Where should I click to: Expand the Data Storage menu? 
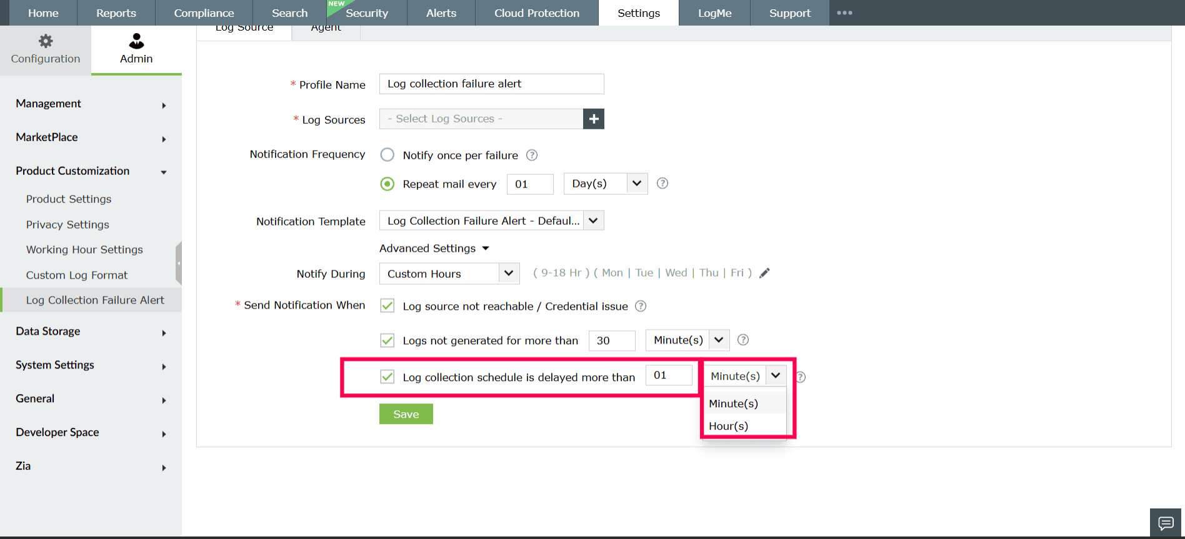[x=91, y=331]
